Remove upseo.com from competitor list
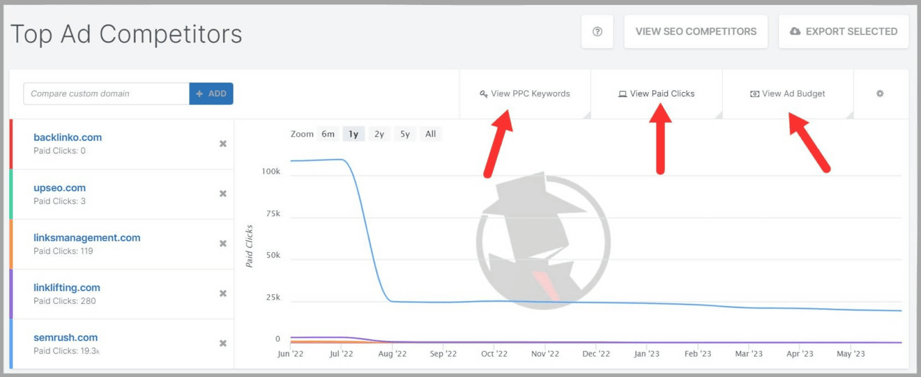This screenshot has height=377, width=921. point(223,194)
